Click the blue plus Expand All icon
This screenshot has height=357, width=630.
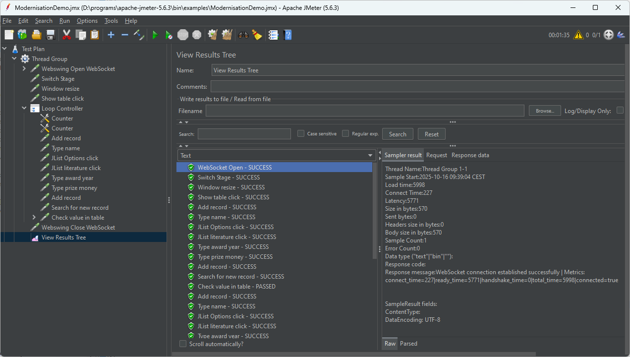pyautogui.click(x=111, y=35)
